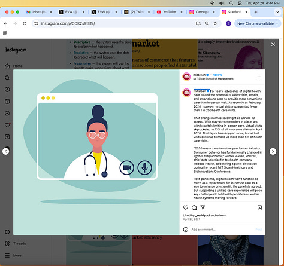
Task: Open emoji picker in comment box
Action: point(186,230)
